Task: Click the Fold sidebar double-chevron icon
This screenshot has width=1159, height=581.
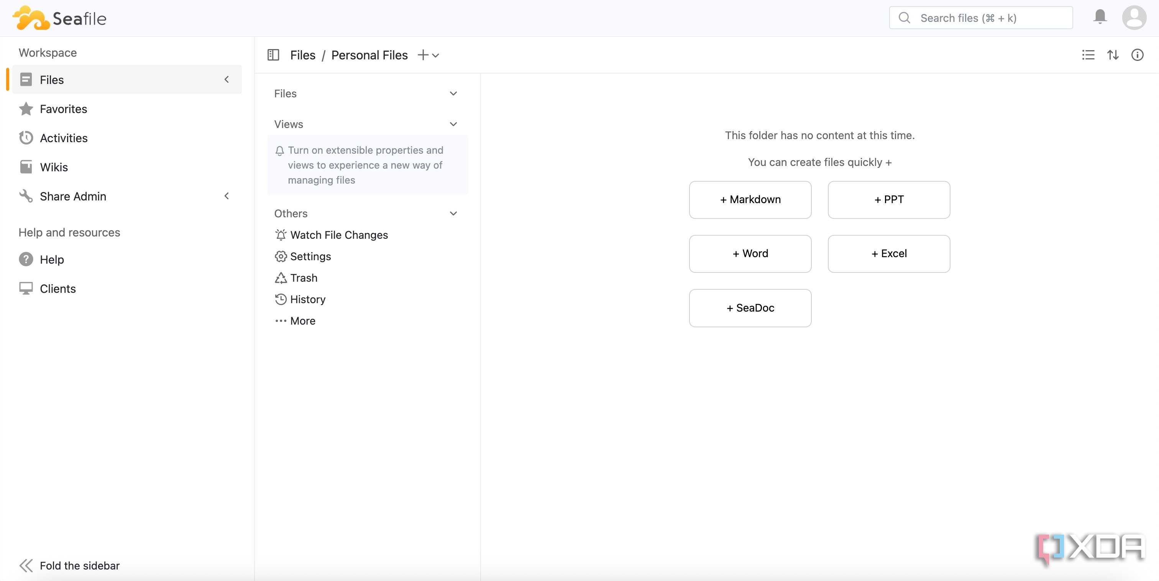Action: tap(26, 565)
